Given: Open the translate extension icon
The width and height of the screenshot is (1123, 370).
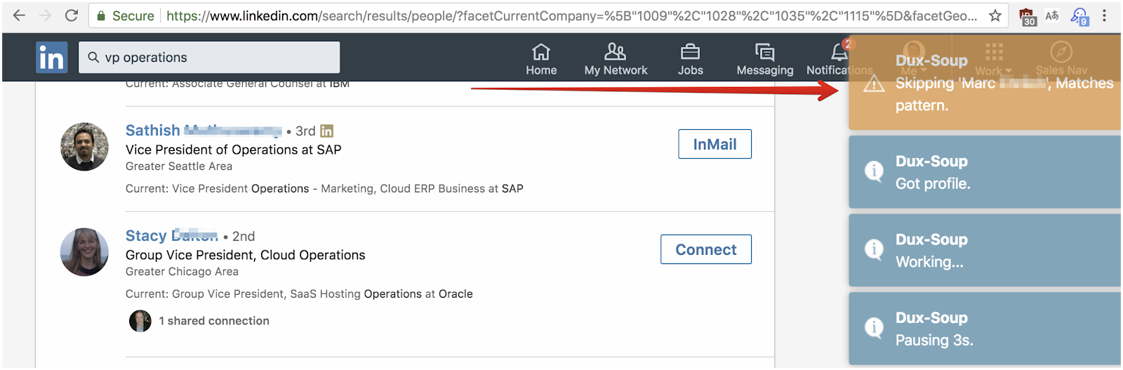Looking at the screenshot, I should [1052, 15].
